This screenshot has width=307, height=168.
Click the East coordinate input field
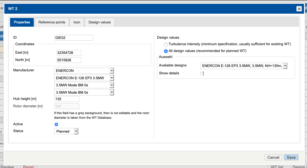(x=69, y=53)
